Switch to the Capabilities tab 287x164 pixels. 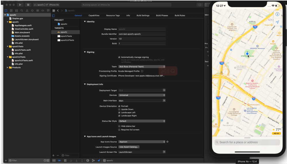[94, 16]
